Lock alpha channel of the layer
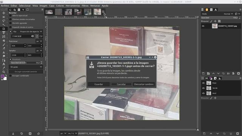This screenshot has width=242, height=136. (219, 21)
